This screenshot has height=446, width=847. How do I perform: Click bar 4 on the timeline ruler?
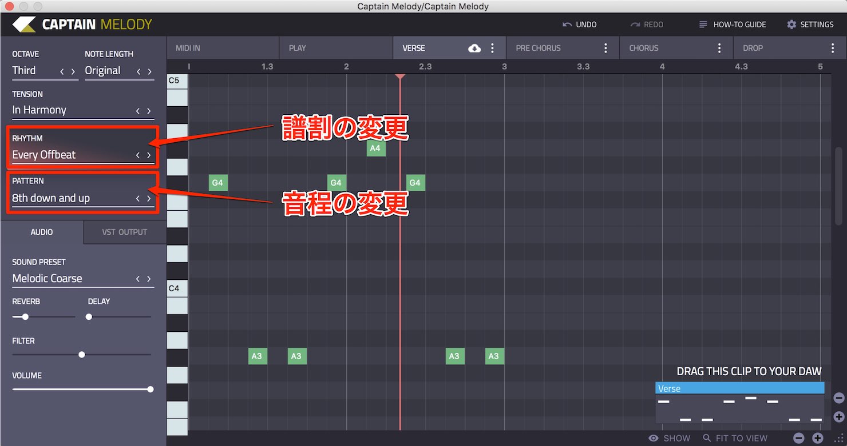coord(662,67)
